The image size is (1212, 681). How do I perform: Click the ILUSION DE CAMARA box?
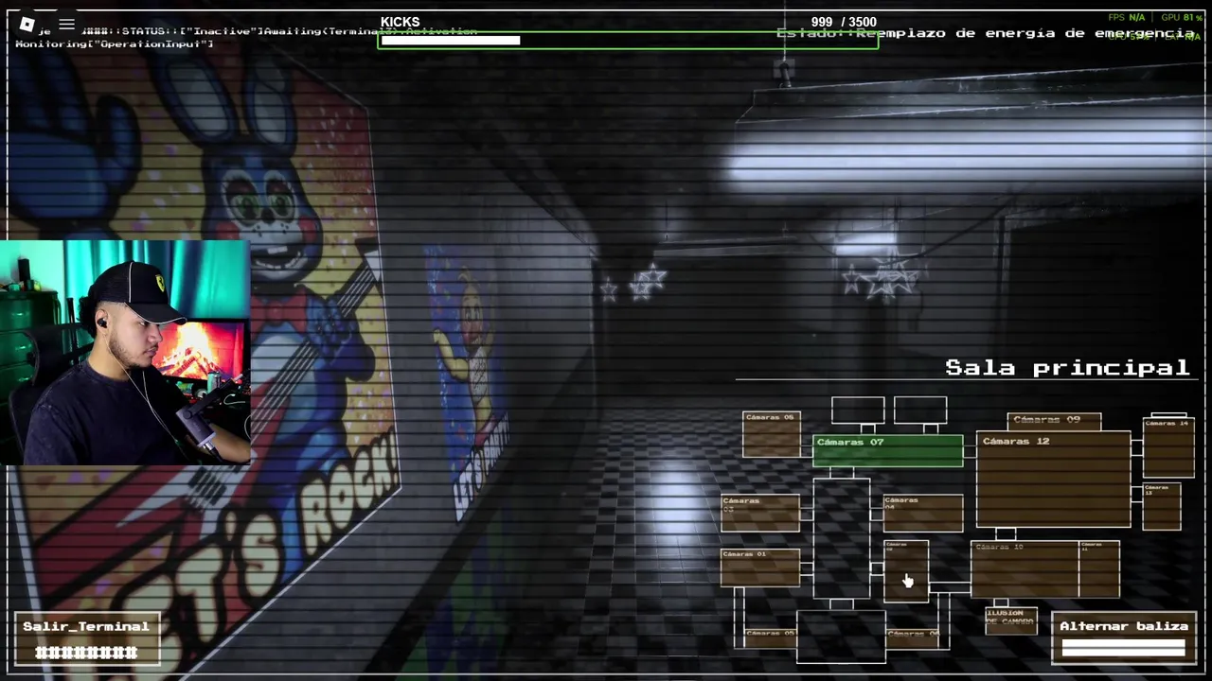pyautogui.click(x=1010, y=620)
